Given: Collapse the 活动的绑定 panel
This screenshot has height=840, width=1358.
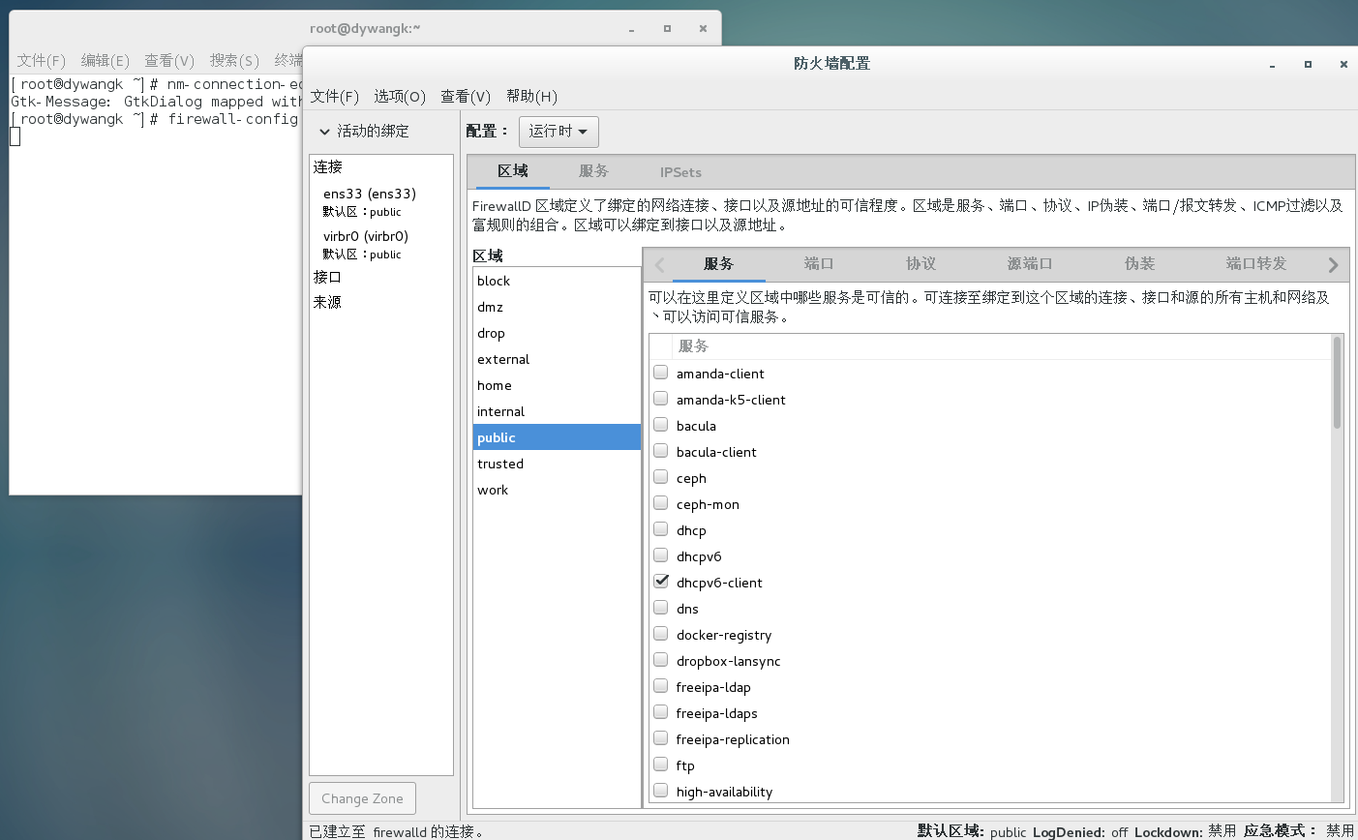Looking at the screenshot, I should click(x=325, y=132).
